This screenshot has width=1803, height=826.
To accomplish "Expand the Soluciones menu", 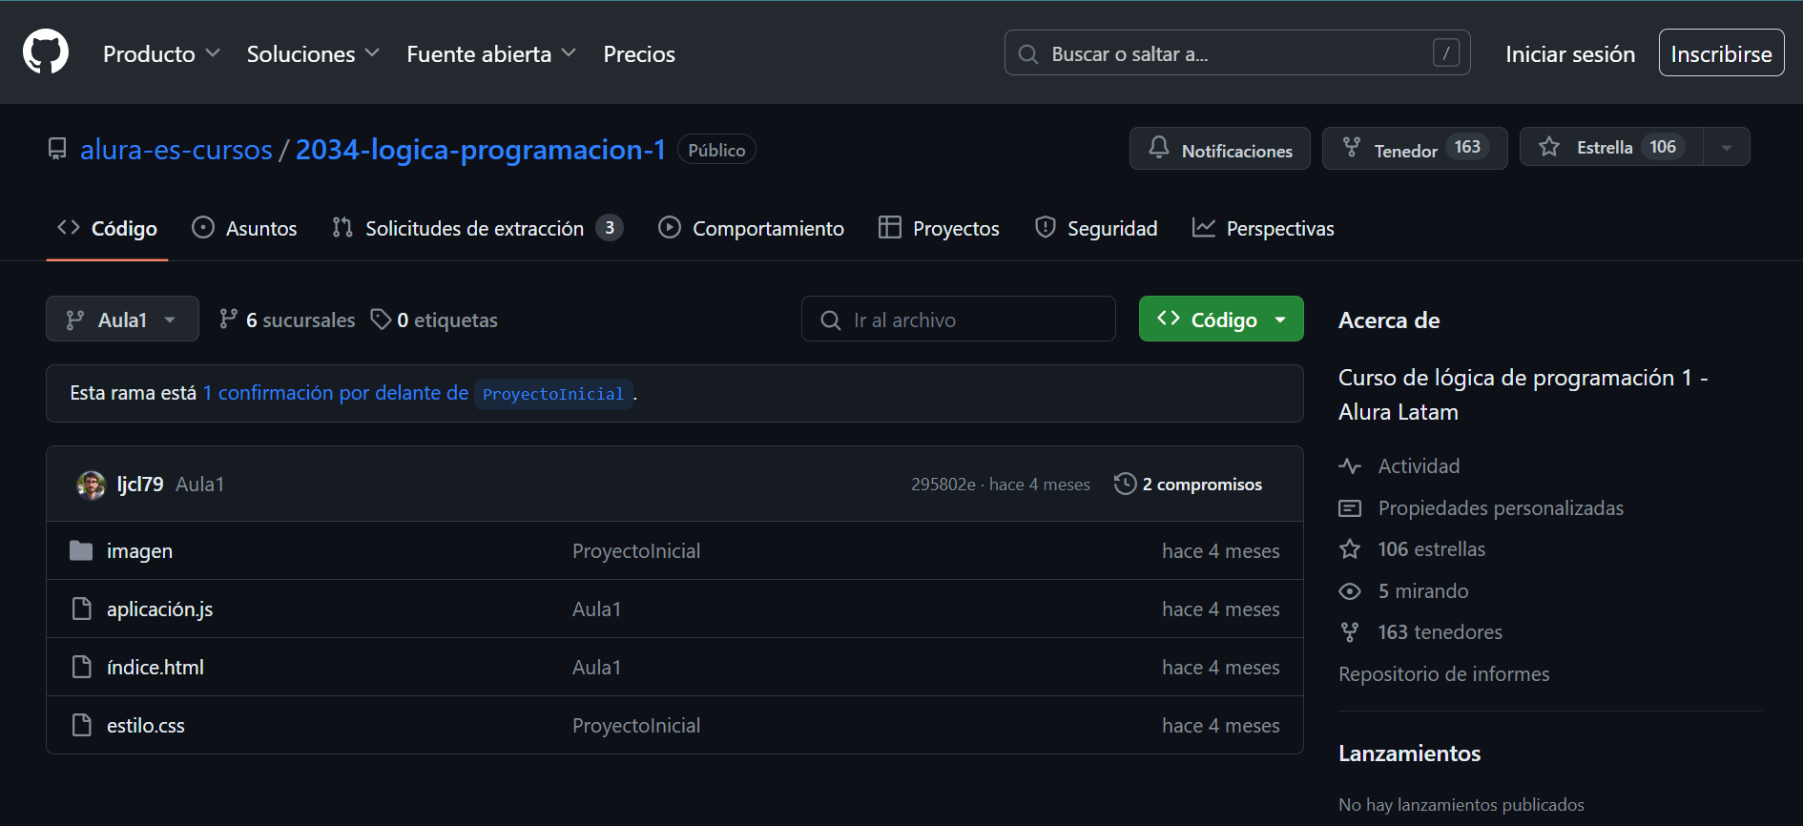I will coord(313,54).
